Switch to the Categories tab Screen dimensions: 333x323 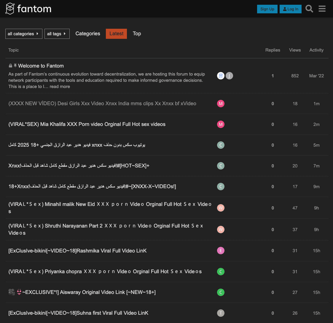(x=88, y=34)
